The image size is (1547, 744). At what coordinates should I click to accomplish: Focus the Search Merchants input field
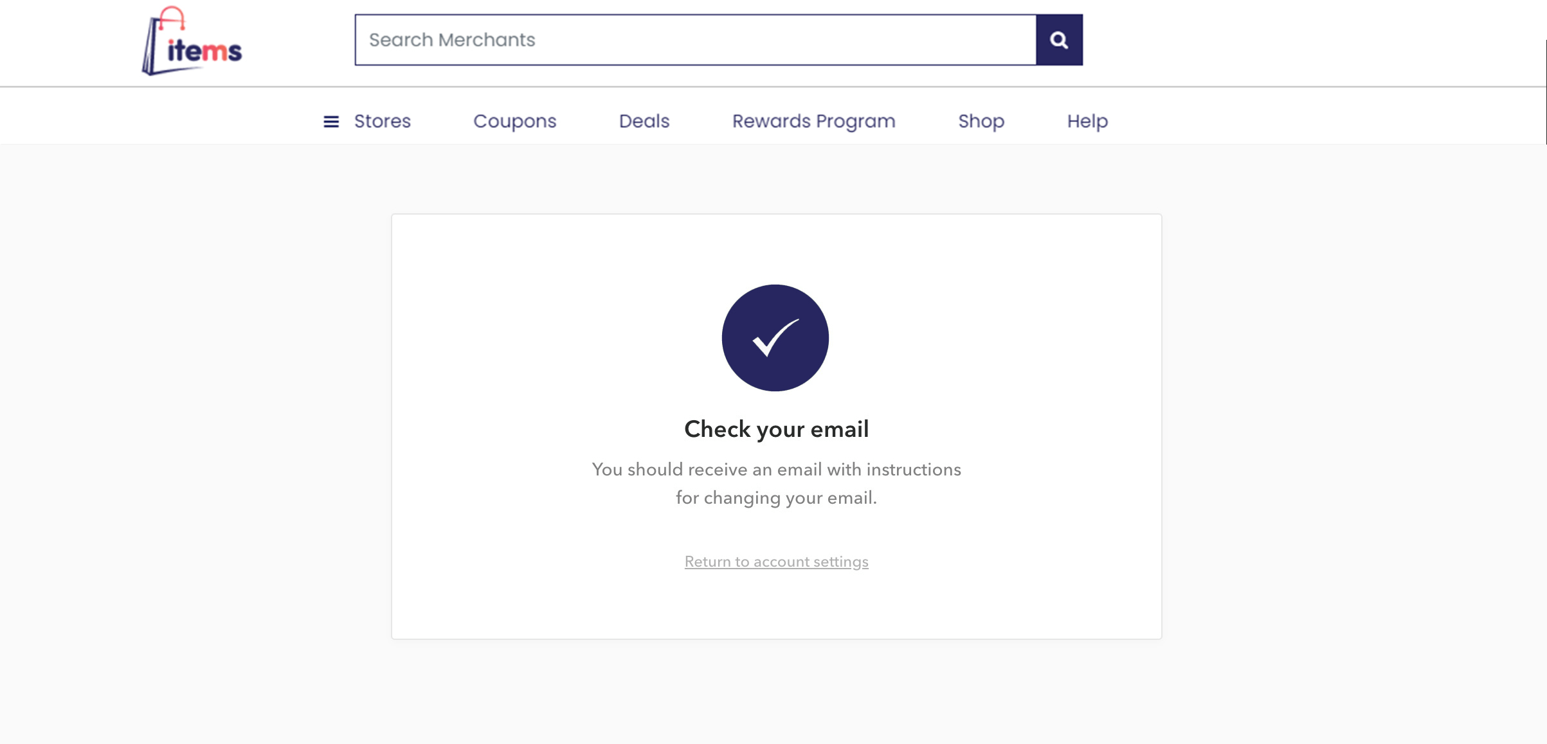point(695,40)
